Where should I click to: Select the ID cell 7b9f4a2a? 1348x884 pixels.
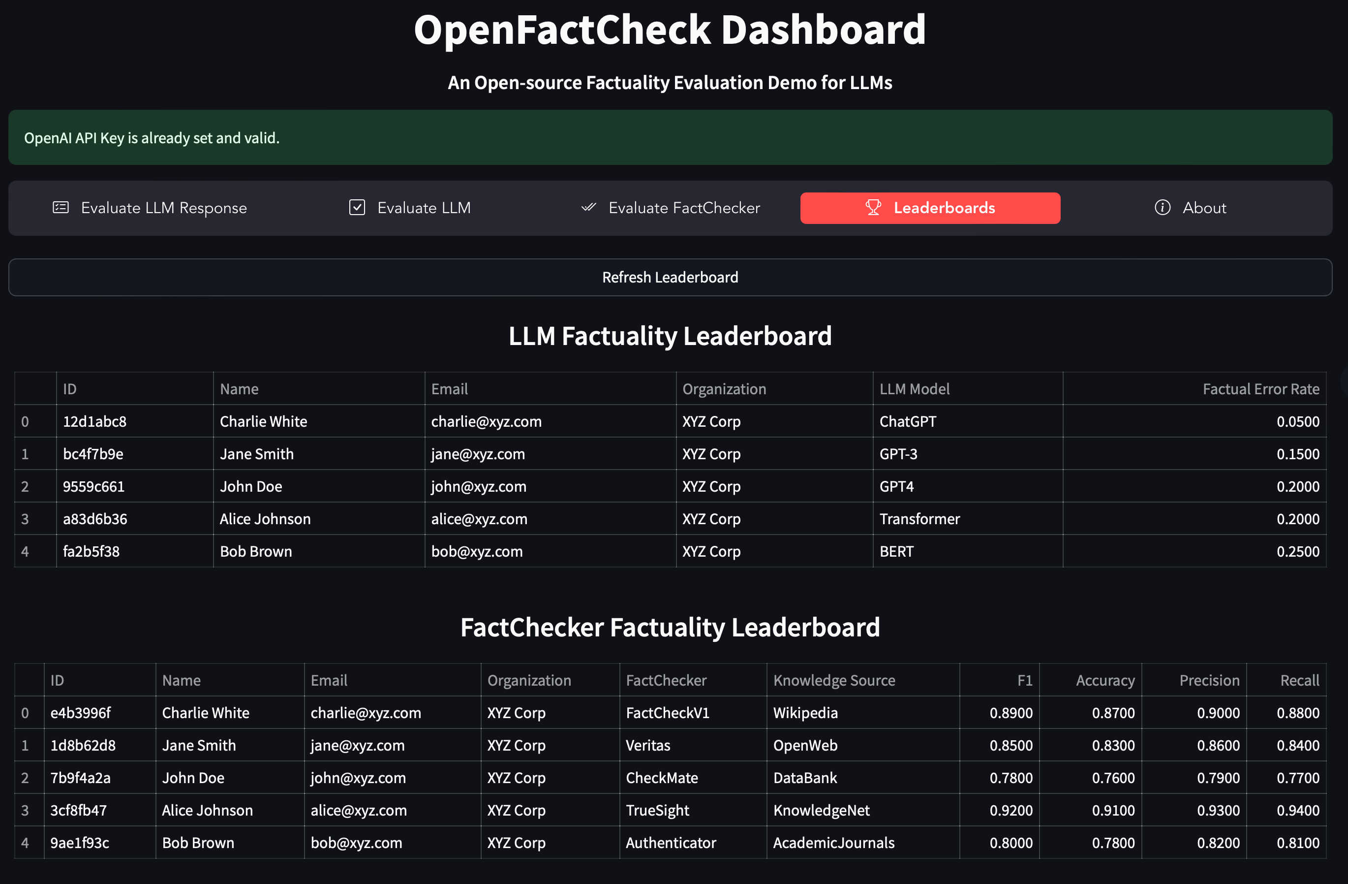click(100, 778)
